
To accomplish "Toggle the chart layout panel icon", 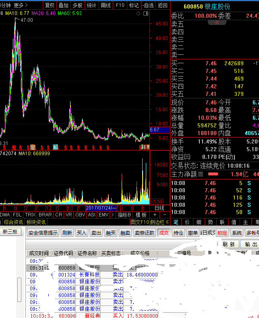I will tap(146, 14).
